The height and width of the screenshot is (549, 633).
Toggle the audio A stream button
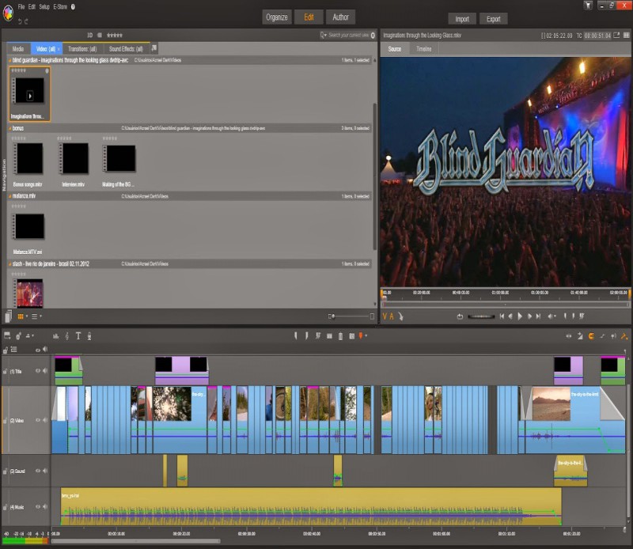pos(392,316)
